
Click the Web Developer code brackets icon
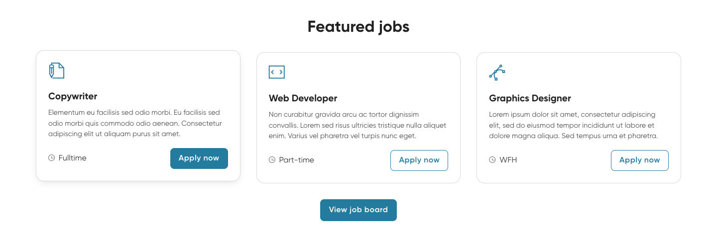(x=276, y=72)
